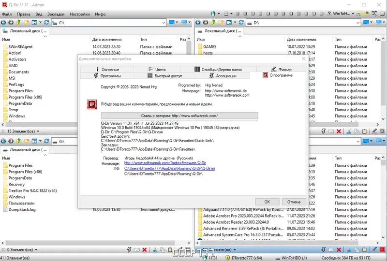Open the Q-Dir.ini file link
The image size is (387, 261).
169,168
